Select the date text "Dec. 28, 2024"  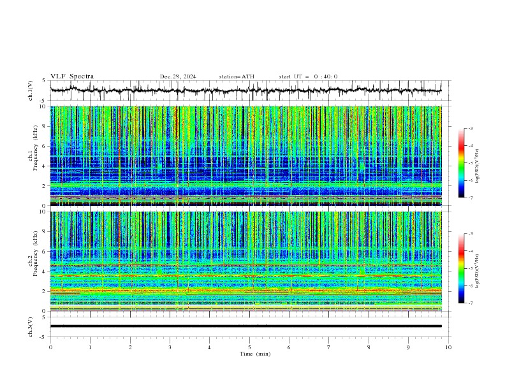coord(178,76)
